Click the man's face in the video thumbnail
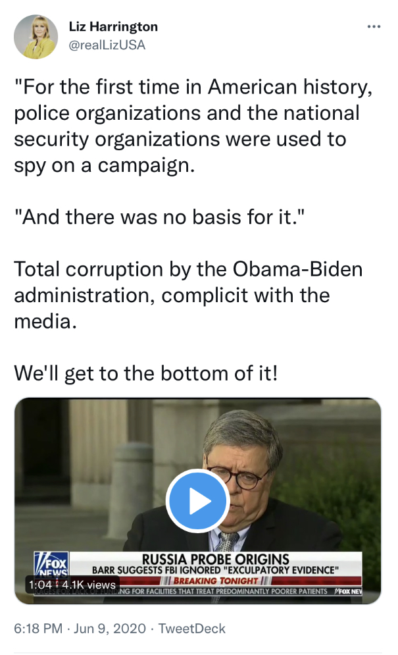This screenshot has width=398, height=655. coord(241,463)
